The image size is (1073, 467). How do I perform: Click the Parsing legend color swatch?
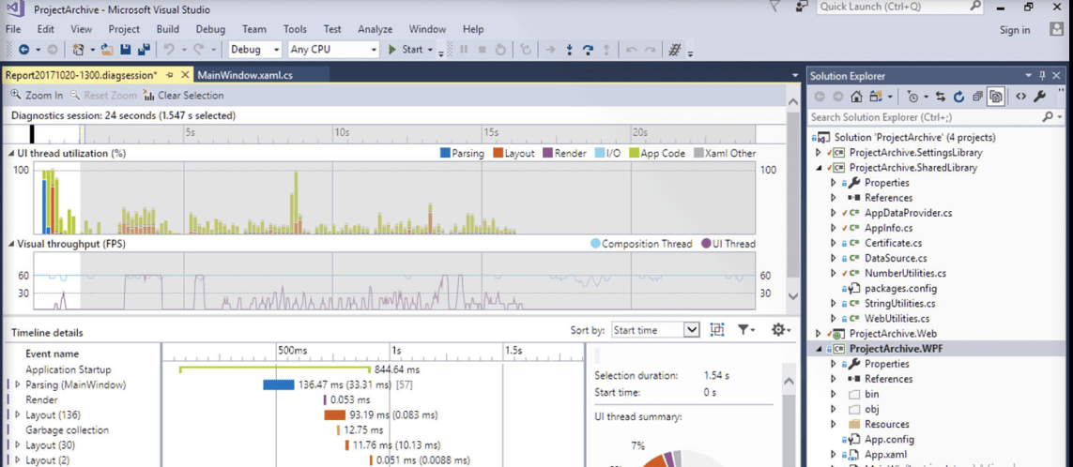446,153
